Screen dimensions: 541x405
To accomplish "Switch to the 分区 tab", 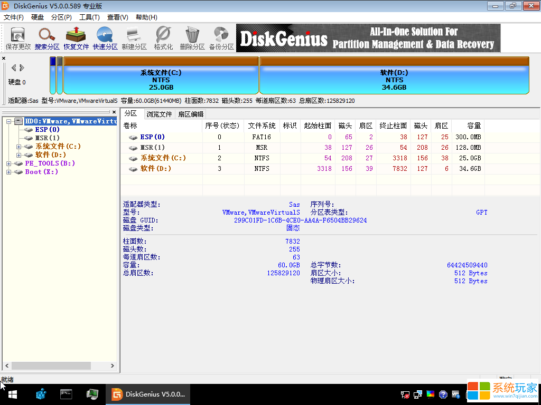I will (x=131, y=114).
